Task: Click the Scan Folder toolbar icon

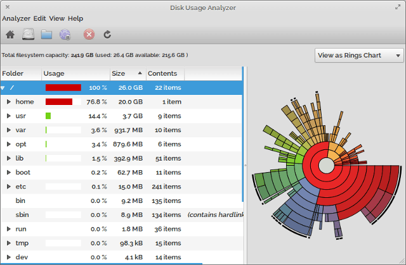Action: point(46,34)
